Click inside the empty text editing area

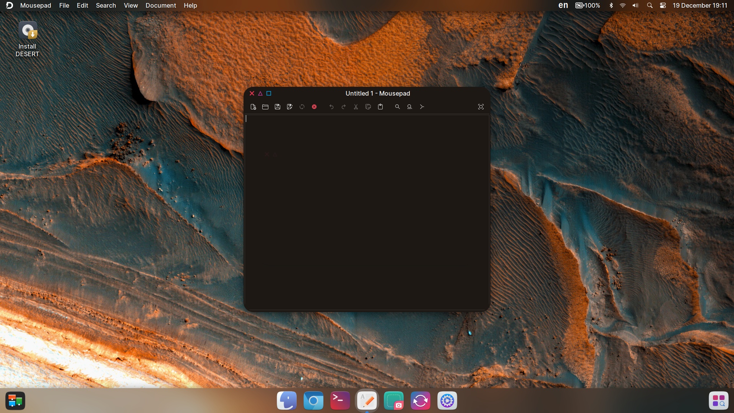(367, 210)
